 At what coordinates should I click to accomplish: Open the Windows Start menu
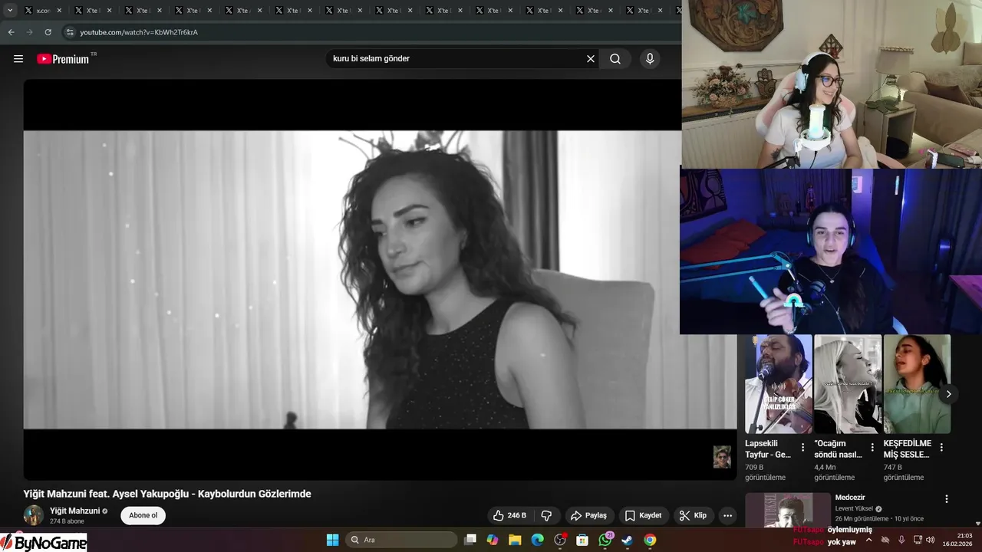[x=332, y=540]
